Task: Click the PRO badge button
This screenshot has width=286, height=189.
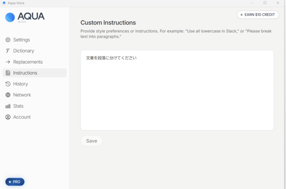Action: (15, 182)
